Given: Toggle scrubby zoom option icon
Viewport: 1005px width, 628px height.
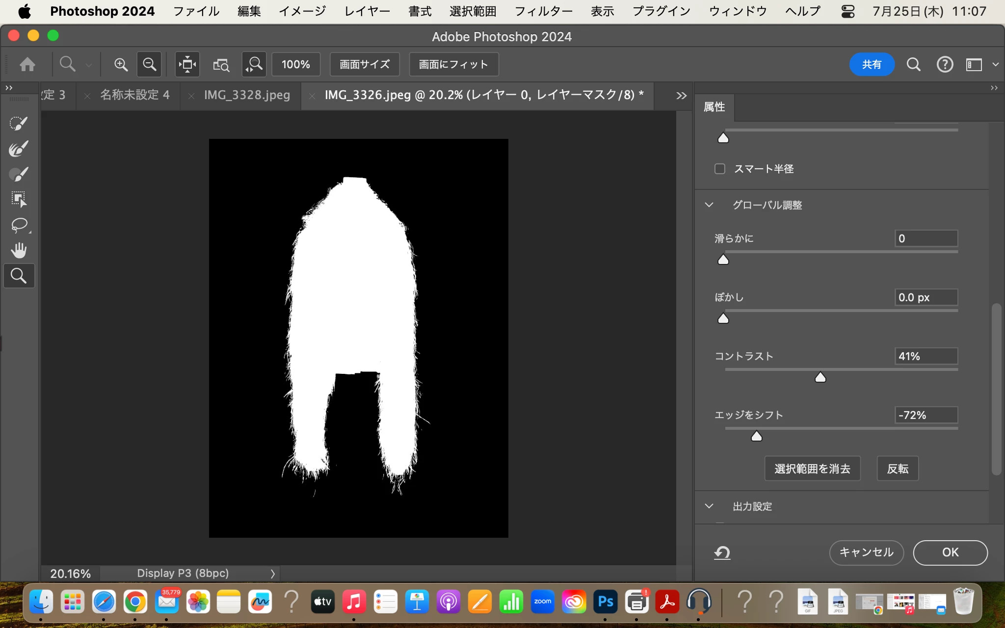Looking at the screenshot, I should point(254,64).
